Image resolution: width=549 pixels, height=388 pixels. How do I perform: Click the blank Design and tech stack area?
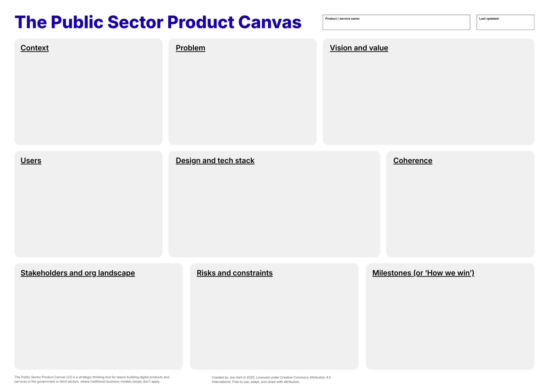click(274, 212)
